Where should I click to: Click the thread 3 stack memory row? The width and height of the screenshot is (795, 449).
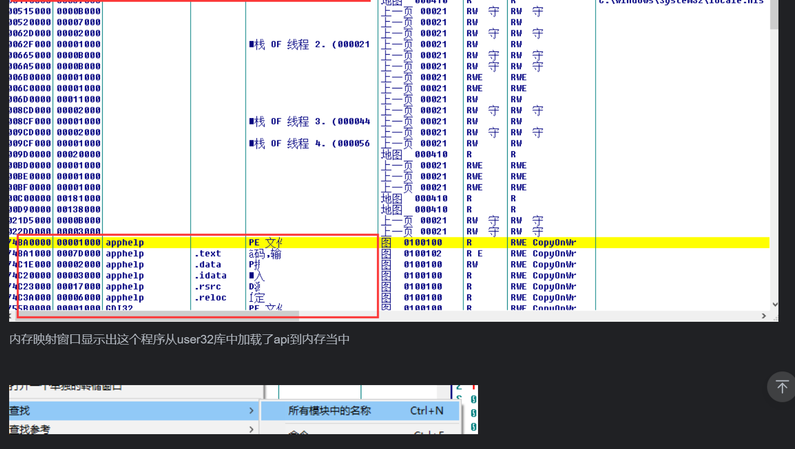click(x=308, y=122)
